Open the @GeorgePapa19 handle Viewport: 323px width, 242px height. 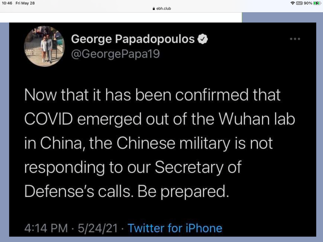tap(115, 54)
